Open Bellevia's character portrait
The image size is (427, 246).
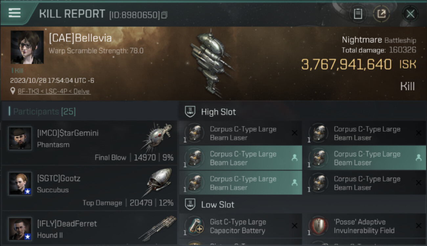[27, 47]
